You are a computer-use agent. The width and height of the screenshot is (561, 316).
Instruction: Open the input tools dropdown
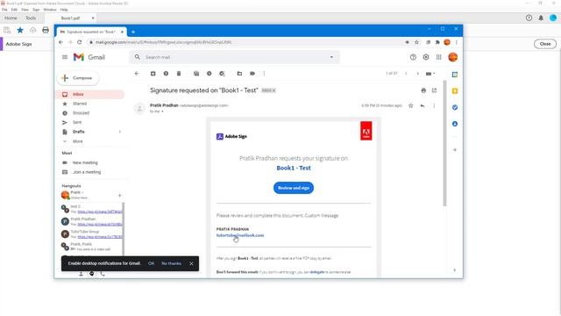tap(430, 74)
